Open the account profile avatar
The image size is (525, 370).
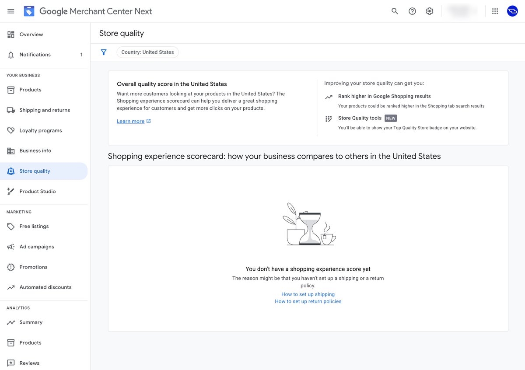(x=512, y=11)
